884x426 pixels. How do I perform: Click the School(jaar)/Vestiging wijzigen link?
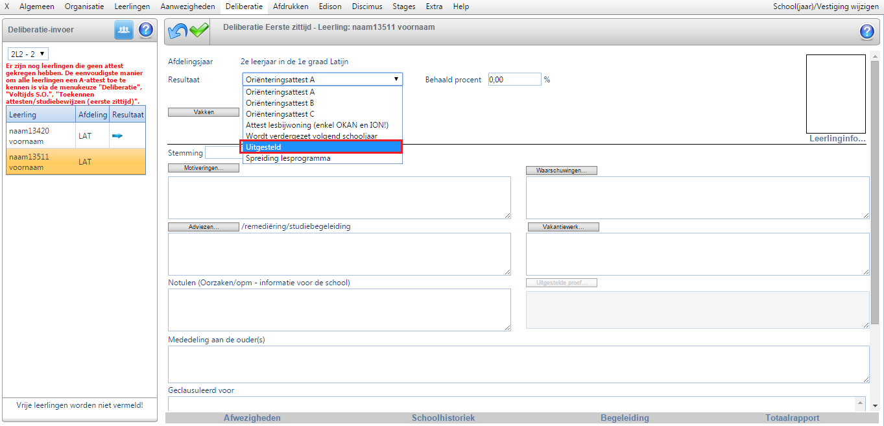[827, 6]
